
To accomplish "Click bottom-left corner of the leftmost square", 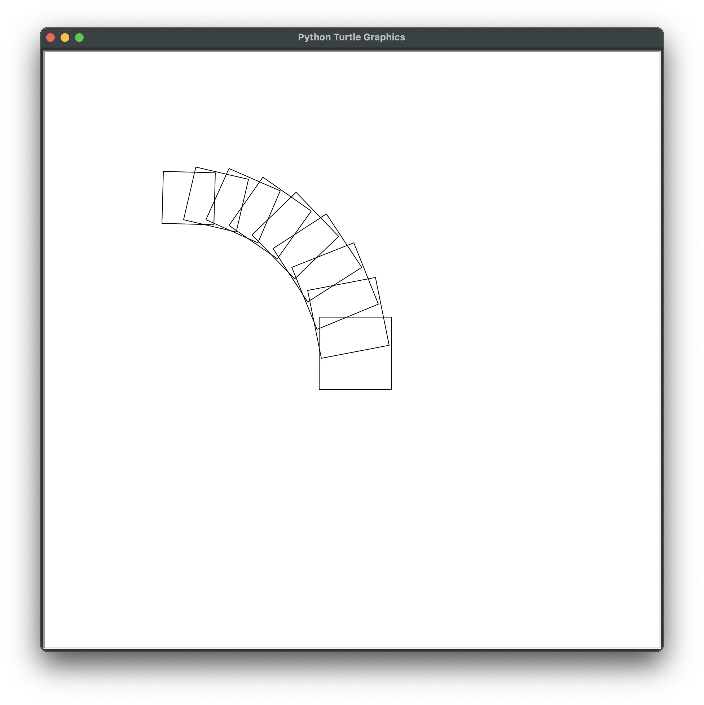I will pos(162,223).
